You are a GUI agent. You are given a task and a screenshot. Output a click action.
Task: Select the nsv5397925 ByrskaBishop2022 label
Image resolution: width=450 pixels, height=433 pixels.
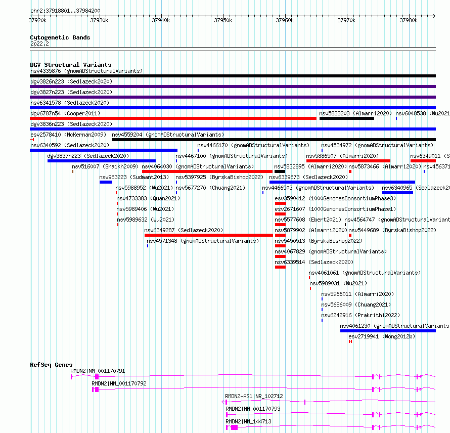pos(219,177)
